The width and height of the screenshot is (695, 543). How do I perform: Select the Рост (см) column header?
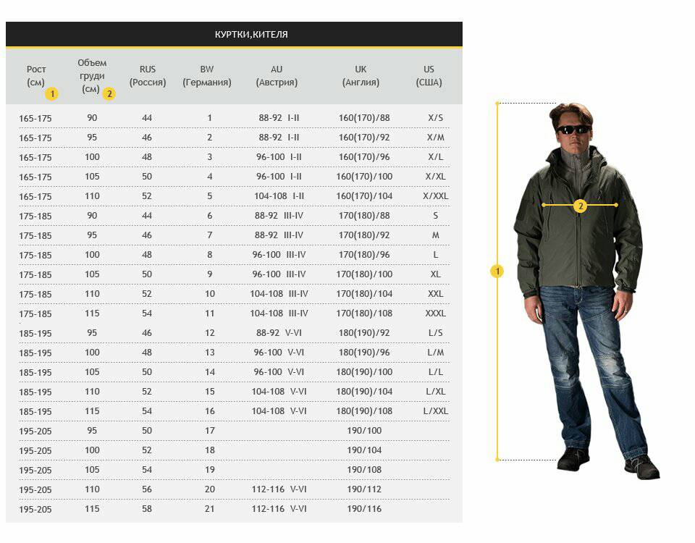pyautogui.click(x=36, y=76)
